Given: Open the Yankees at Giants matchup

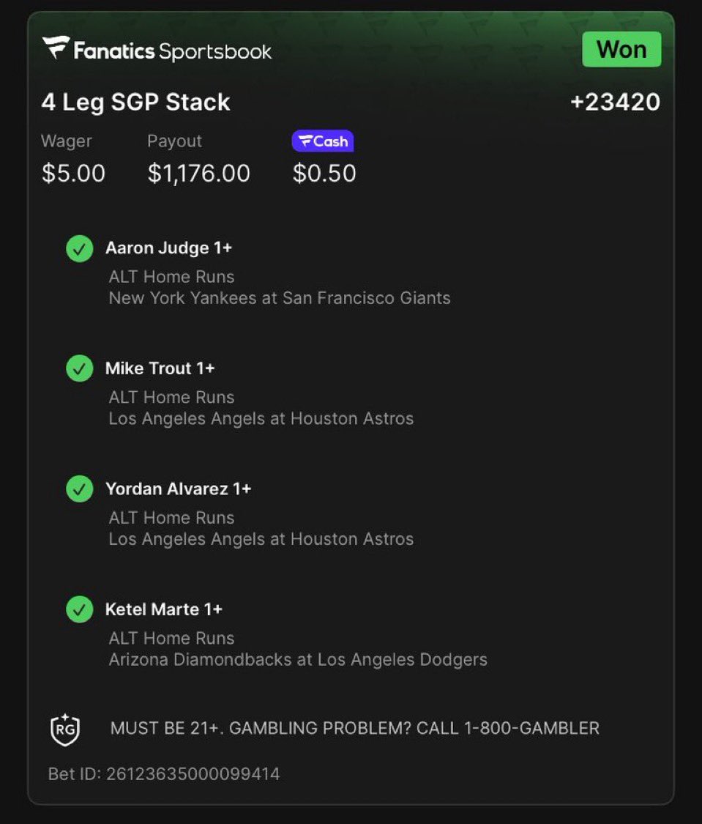Looking at the screenshot, I should click(x=280, y=298).
